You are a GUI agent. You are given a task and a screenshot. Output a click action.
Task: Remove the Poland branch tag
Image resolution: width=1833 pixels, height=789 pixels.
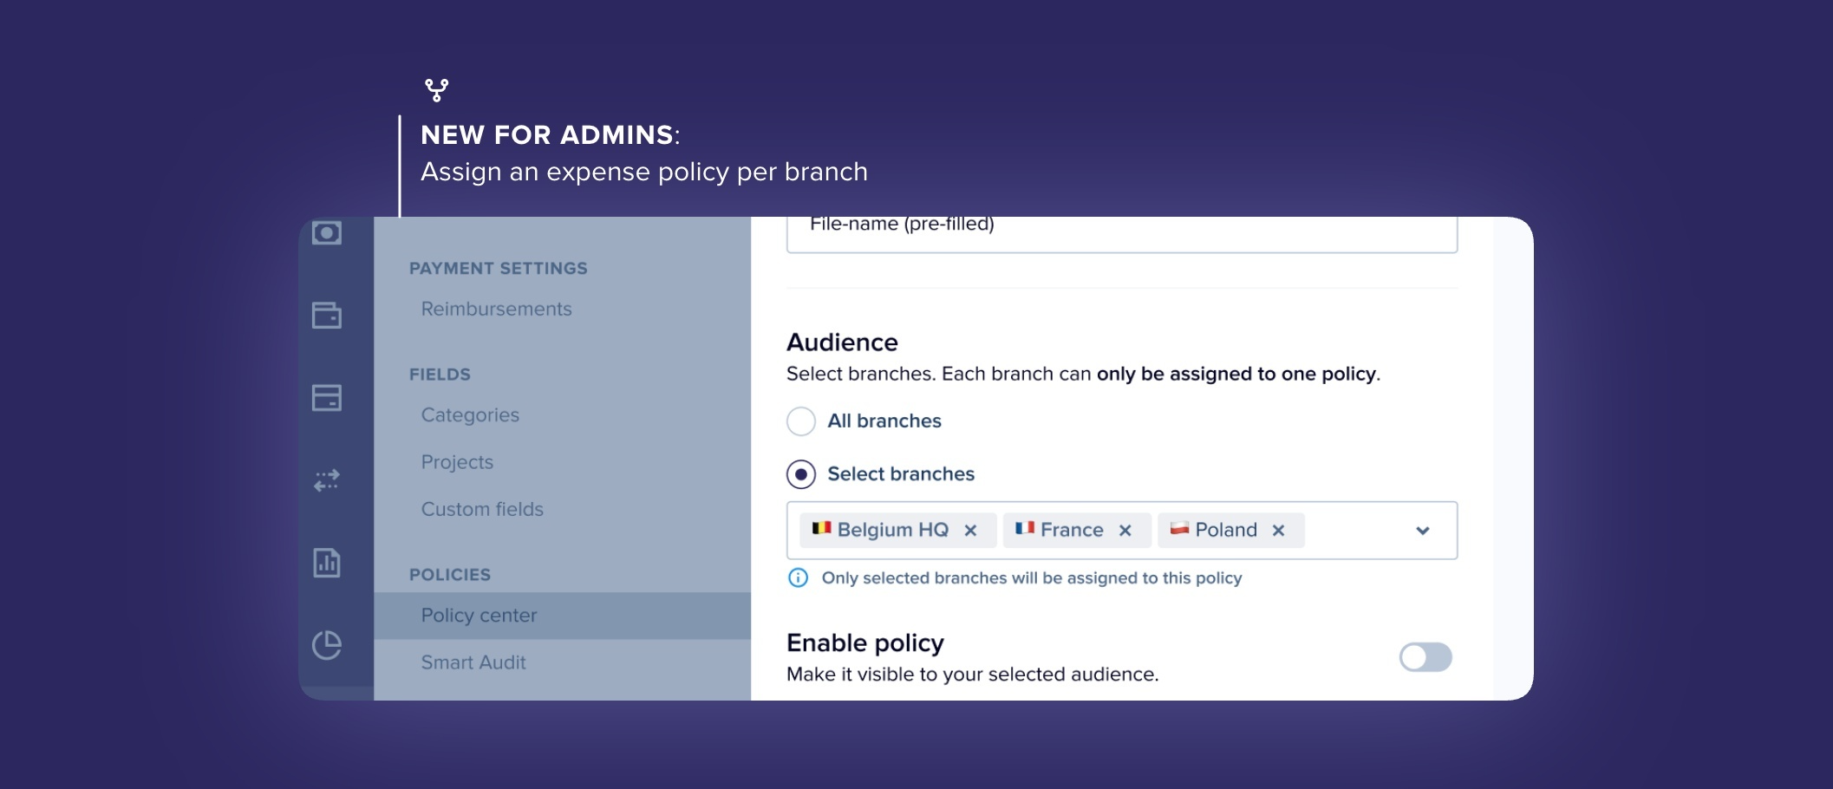(1278, 531)
